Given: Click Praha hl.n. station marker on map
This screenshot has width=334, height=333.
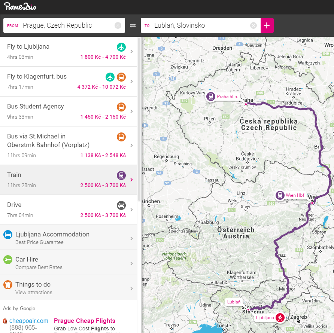Looking at the screenshot, I should (211, 97).
